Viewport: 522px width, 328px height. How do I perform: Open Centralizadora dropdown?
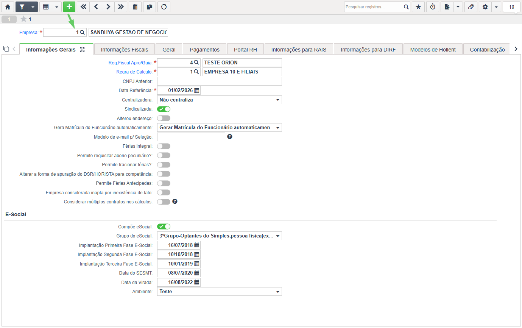[220, 100]
